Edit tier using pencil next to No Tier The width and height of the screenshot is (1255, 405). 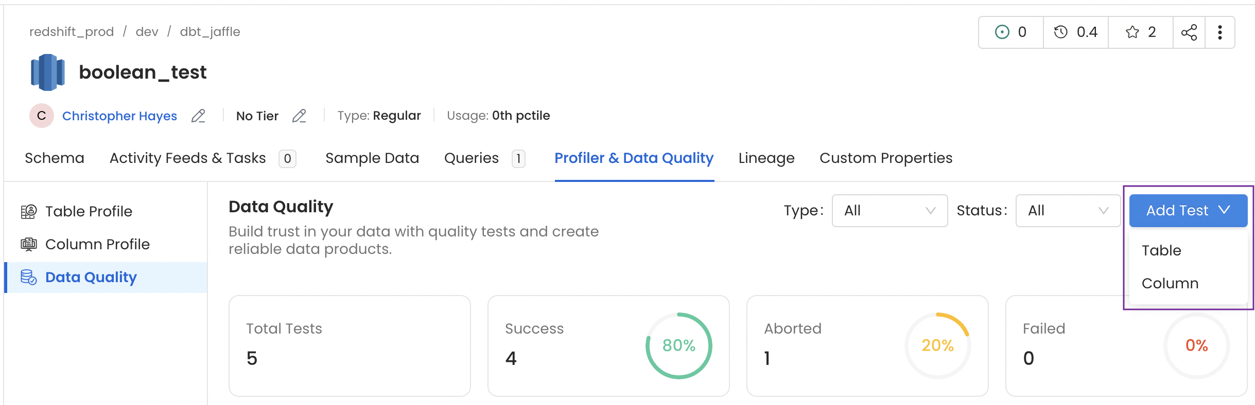(x=299, y=116)
